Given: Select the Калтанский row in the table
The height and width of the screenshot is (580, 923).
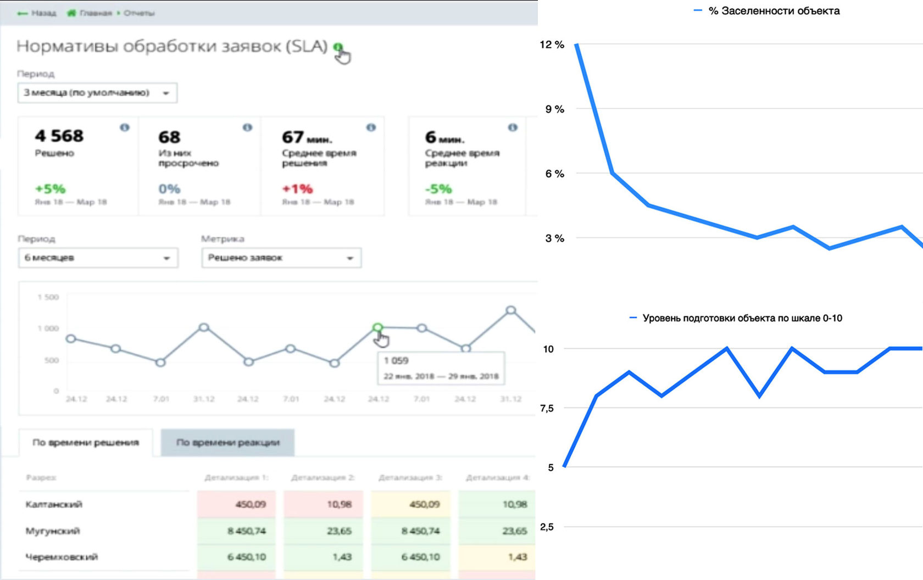Looking at the screenshot, I should (54, 504).
